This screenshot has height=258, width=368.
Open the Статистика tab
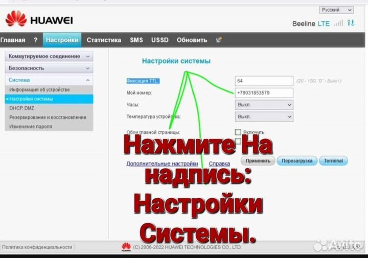[x=104, y=40]
